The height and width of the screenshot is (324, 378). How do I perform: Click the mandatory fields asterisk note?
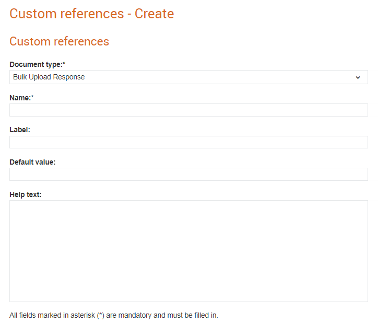pyautogui.click(x=113, y=315)
